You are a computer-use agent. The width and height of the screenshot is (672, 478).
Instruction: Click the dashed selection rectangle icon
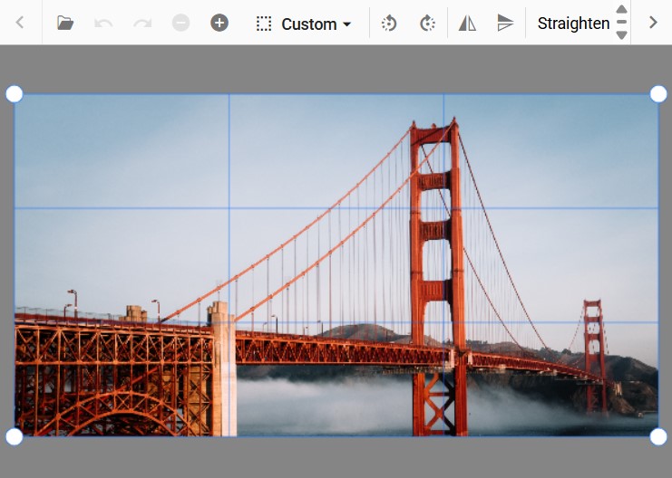[x=264, y=24]
